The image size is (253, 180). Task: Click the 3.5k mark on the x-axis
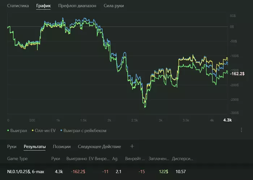point(186,120)
